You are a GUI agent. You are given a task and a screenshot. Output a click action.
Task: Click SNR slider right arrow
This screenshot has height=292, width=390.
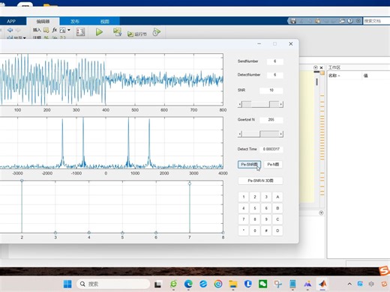pyautogui.click(x=281, y=104)
